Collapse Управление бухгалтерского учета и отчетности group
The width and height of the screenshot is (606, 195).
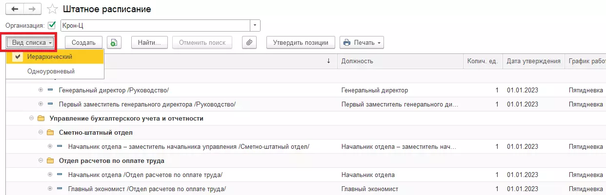(32, 118)
